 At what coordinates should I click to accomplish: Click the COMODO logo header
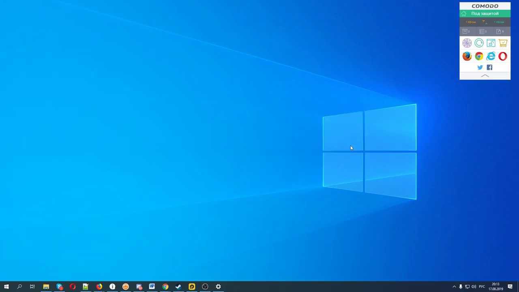pos(485,6)
